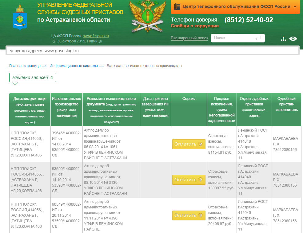Image resolution: width=303 pixels, height=233 pixels.
Task: Click Оплатить for the 20496.97 руб. debt
Action: 189,215
